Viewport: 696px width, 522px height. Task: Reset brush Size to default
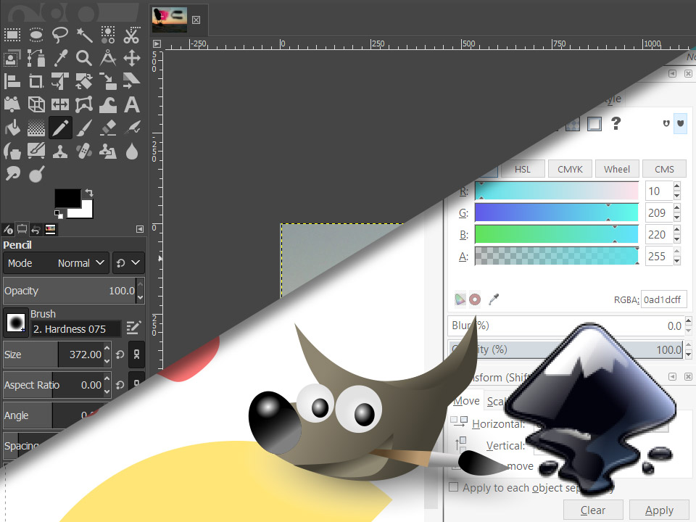pyautogui.click(x=120, y=355)
